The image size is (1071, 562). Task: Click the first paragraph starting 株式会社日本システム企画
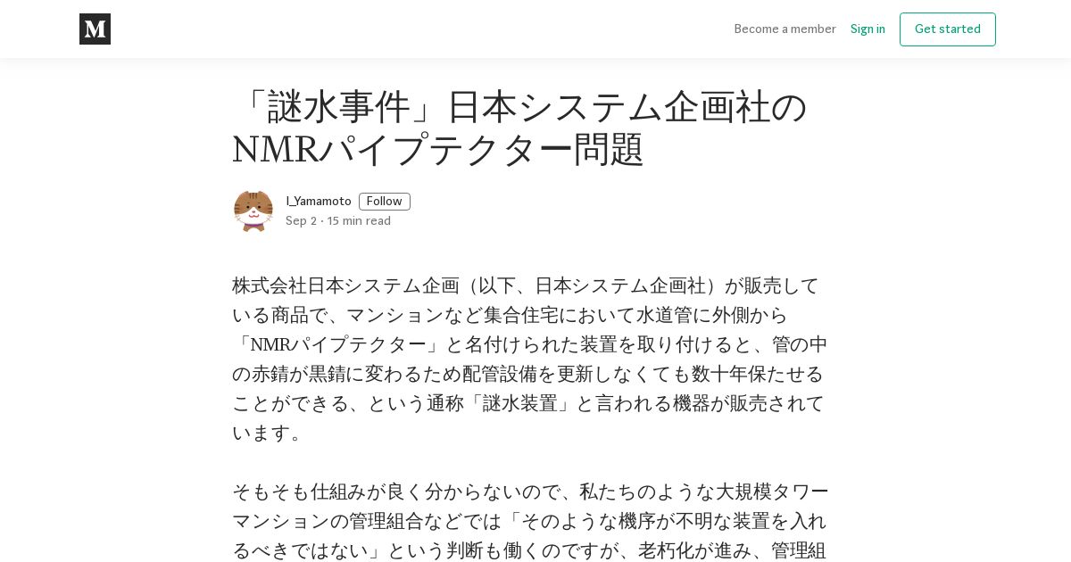pyautogui.click(x=530, y=359)
